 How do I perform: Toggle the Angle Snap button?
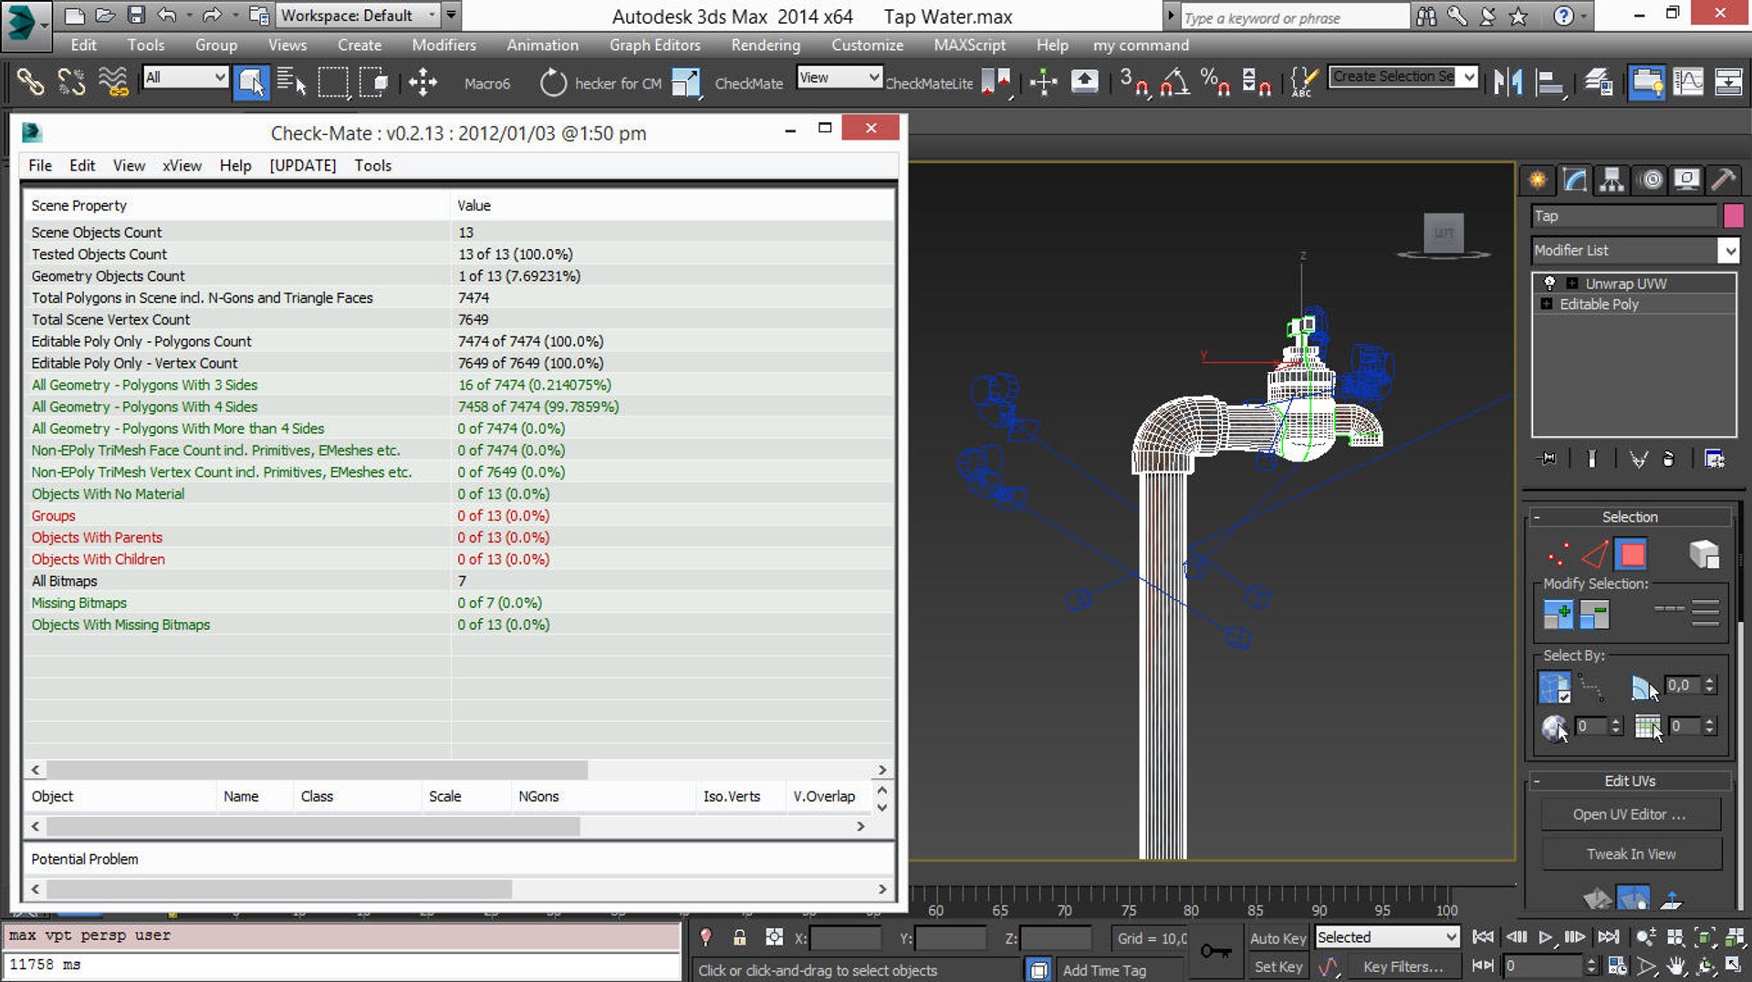pos(1174,82)
